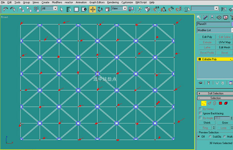Enable the By Vertex checkbox

click(200, 109)
